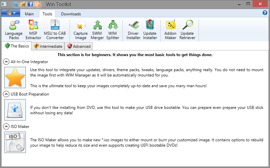Open the Addon Maker
Image resolution: width=270 pixels, height=168 pixels.
click(170, 30)
